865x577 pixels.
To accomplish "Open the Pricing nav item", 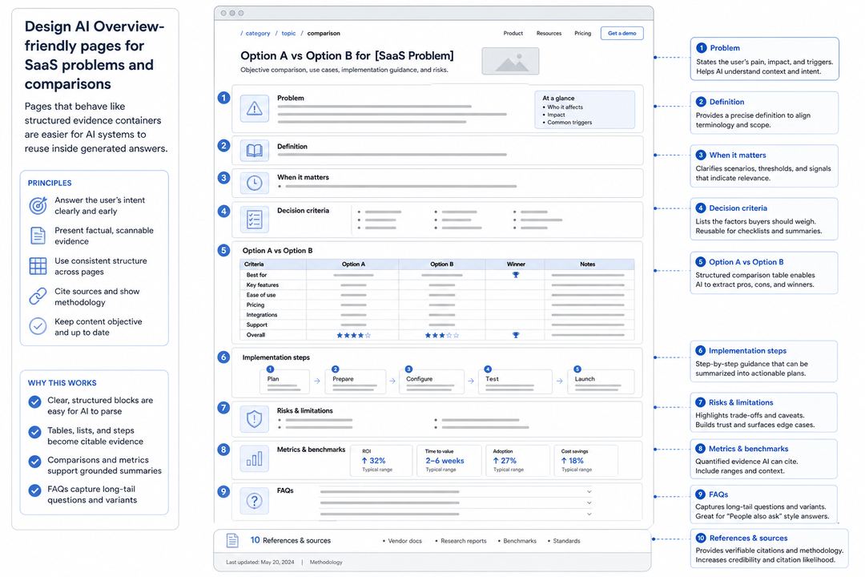I will click(x=582, y=33).
